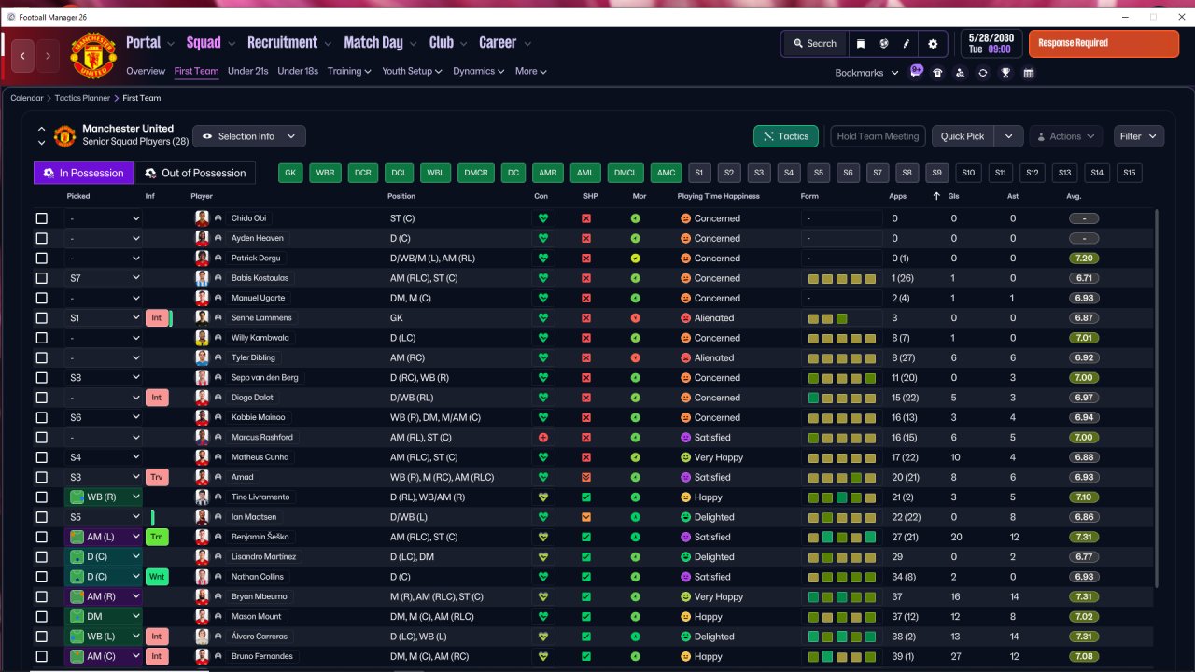This screenshot has width=1195, height=672.
Task: Select the checkbox for Bryan Mbeumo
Action: click(41, 596)
